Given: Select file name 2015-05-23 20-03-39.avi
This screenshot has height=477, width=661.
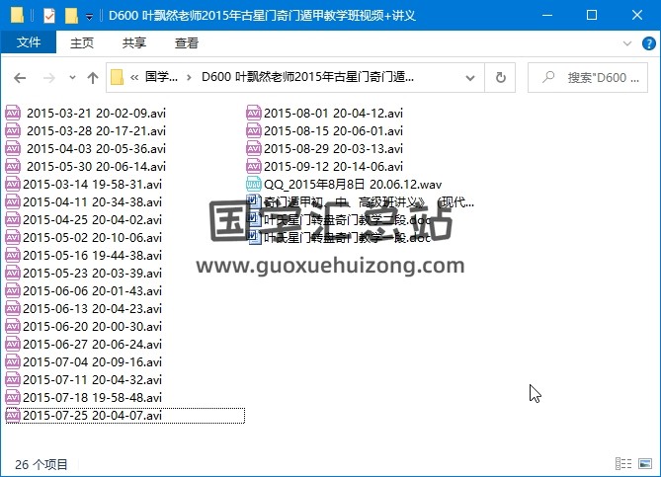Looking at the screenshot, I should coord(92,273).
